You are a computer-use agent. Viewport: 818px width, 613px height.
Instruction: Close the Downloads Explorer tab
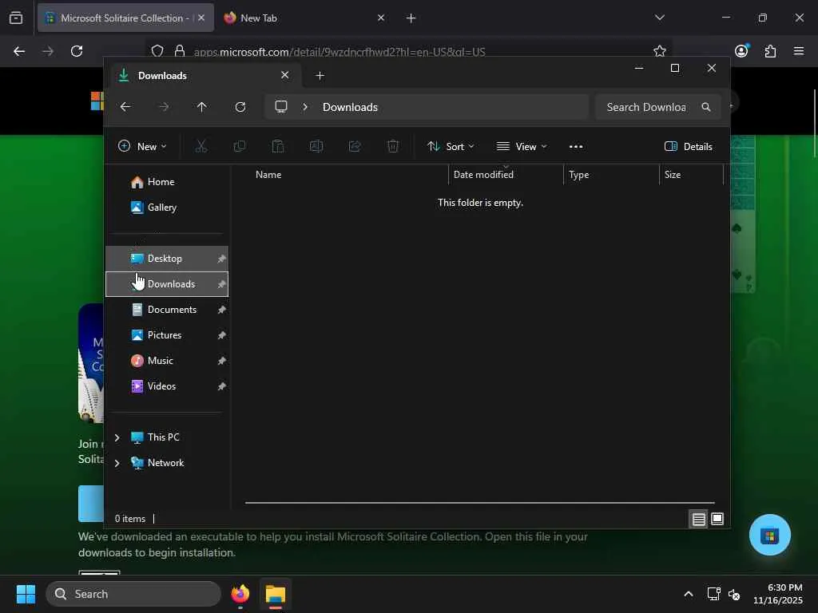[285, 75]
